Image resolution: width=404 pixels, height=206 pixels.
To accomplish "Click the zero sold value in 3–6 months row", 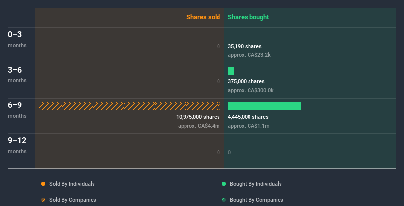I will point(218,81).
